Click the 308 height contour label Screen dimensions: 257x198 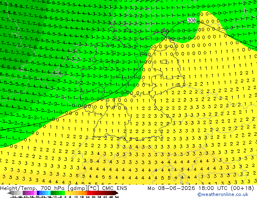192,20
